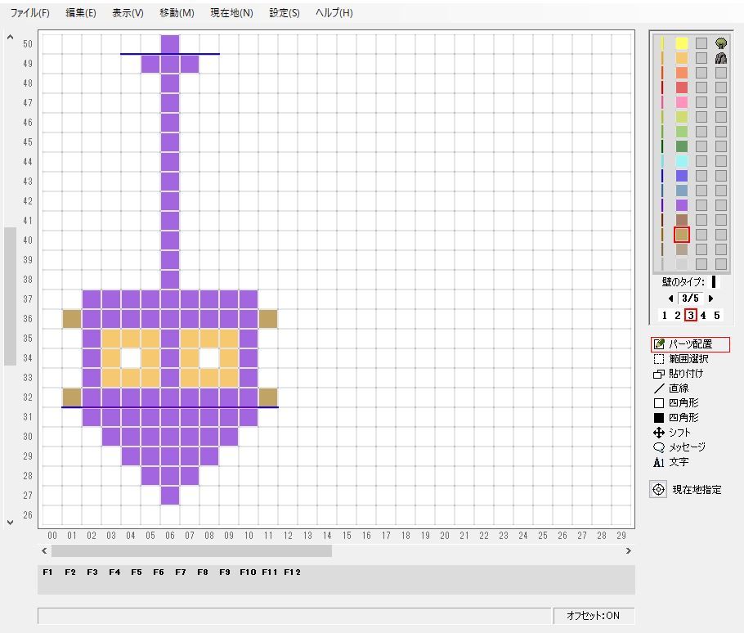Click the vertical scrollbar thumb
The height and width of the screenshot is (633, 744).
[x=10, y=296]
